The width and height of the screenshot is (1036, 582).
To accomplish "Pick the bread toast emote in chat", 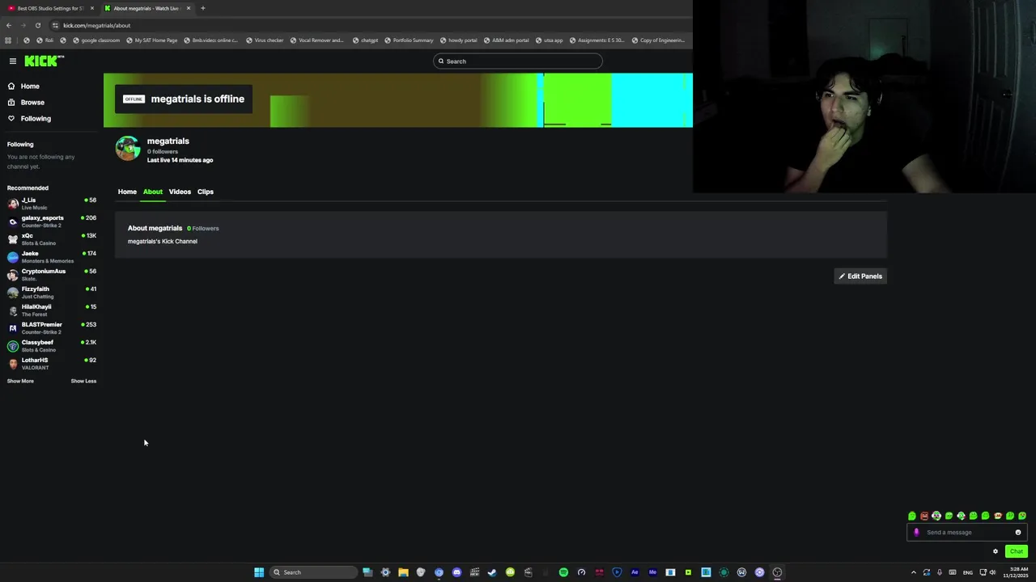I will point(998,516).
